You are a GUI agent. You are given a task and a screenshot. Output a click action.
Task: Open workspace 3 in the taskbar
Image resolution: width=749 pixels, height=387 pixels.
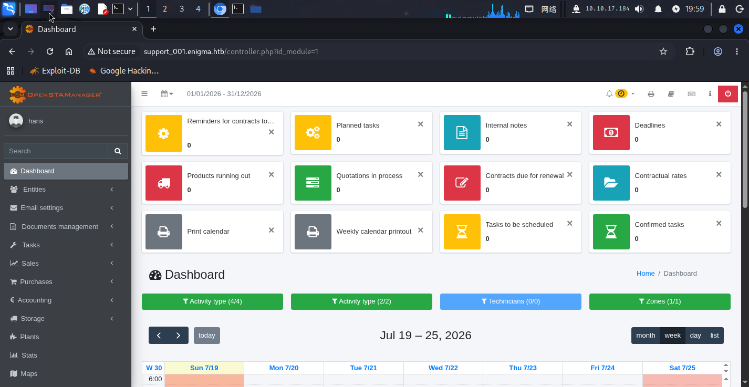click(x=181, y=9)
